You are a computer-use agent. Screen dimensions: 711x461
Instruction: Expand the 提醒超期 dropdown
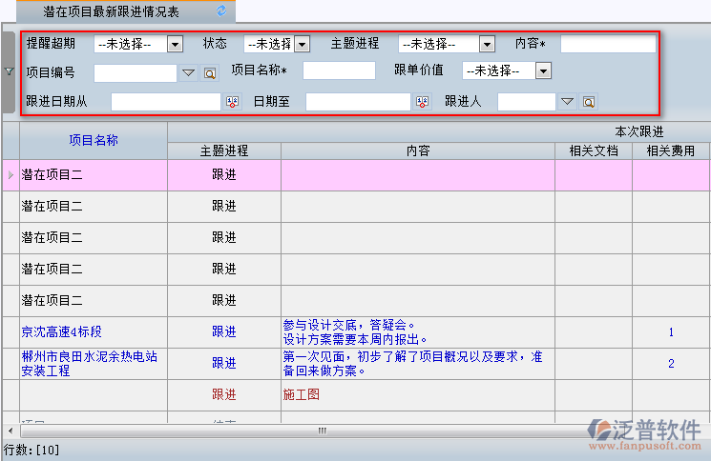[175, 44]
